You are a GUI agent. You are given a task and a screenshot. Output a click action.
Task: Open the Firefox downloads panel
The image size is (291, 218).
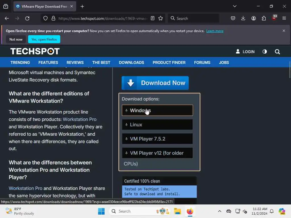tap(243, 18)
